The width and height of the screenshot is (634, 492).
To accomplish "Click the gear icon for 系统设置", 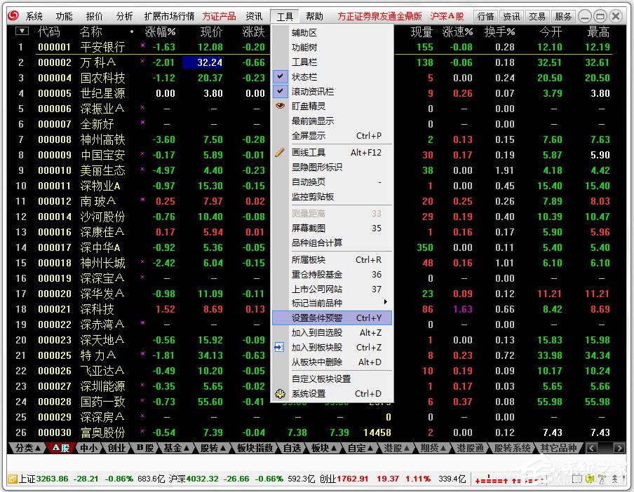I will pyautogui.click(x=280, y=393).
